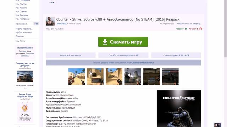Screen dimensions: 227x127
Task: Click the +23 counter badge beside Приложения
Action: point(36,24)
